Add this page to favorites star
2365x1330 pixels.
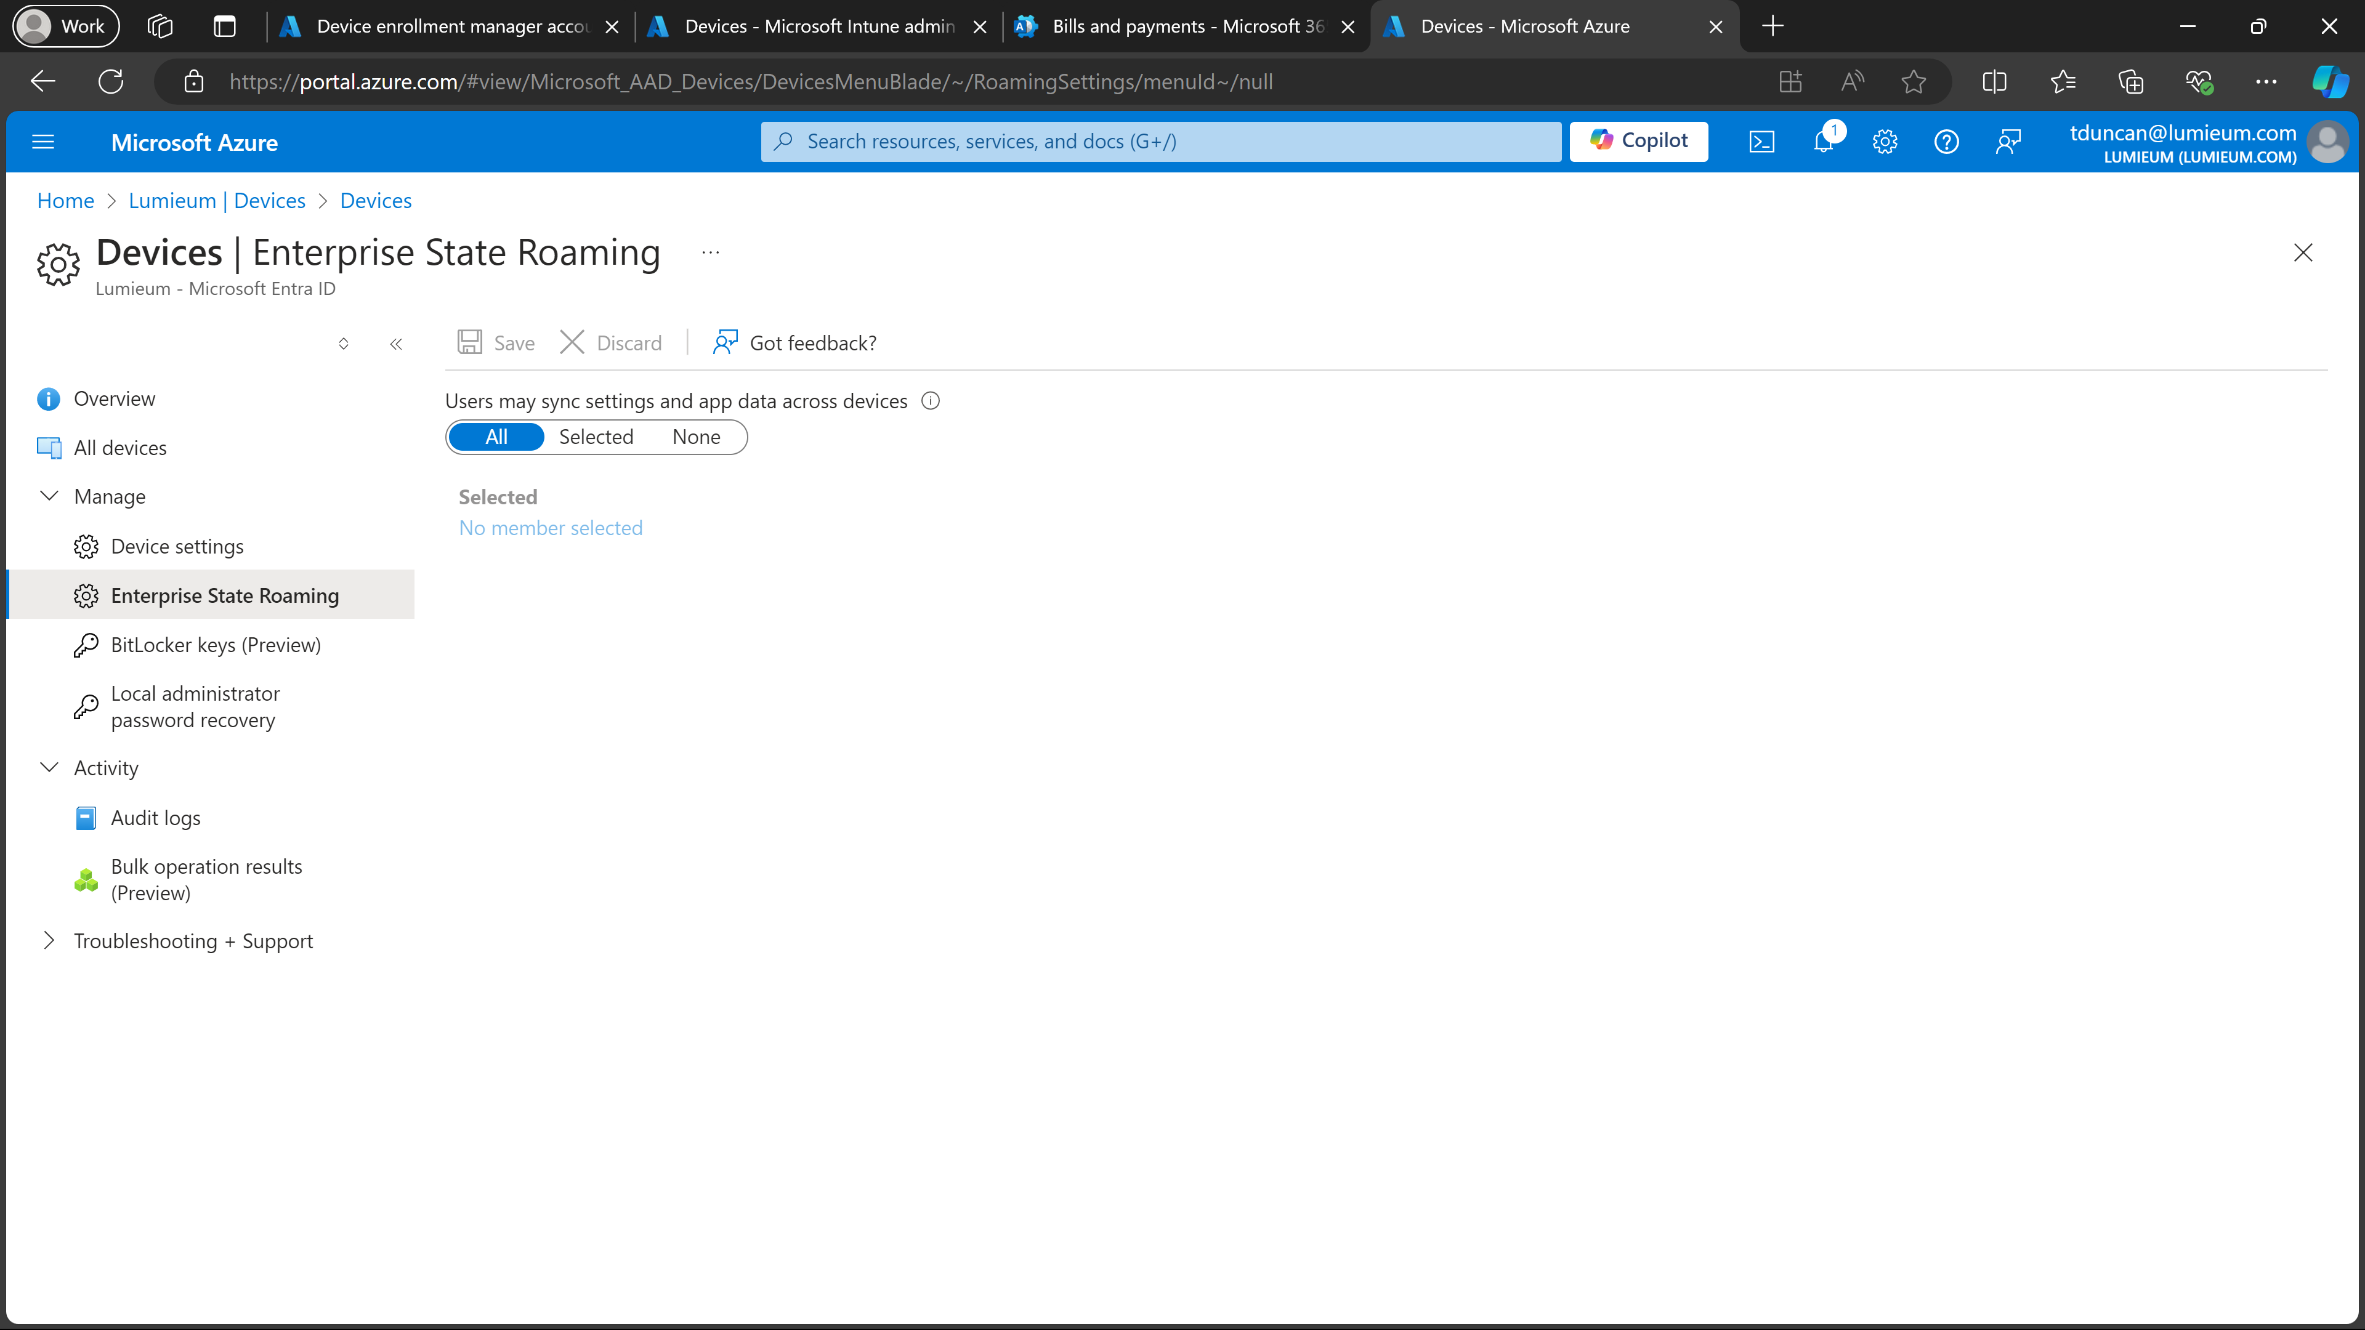1914,82
